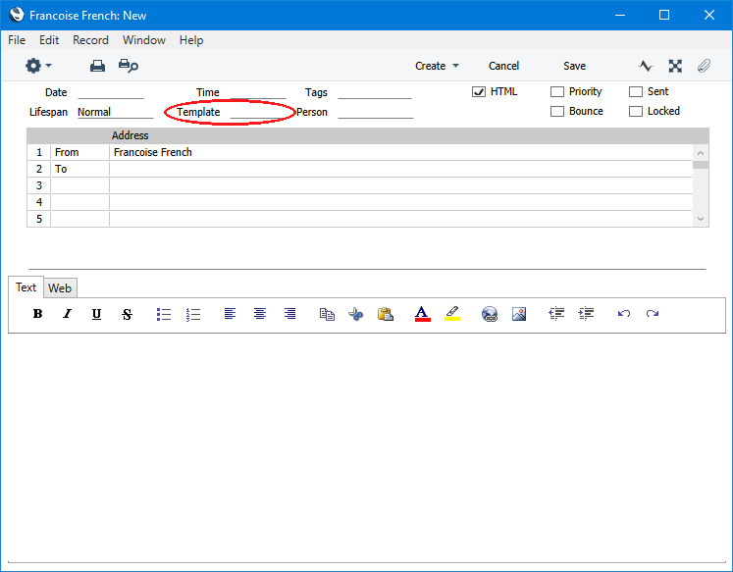Image resolution: width=733 pixels, height=572 pixels.
Task: Click row number 3 in address table
Action: point(39,185)
